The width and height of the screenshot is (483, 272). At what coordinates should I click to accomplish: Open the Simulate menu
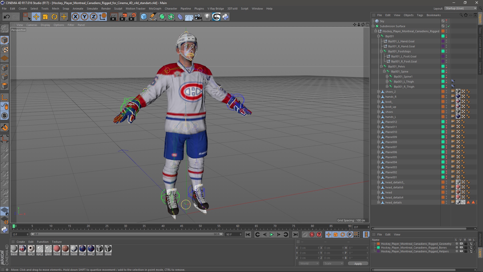coord(92,9)
